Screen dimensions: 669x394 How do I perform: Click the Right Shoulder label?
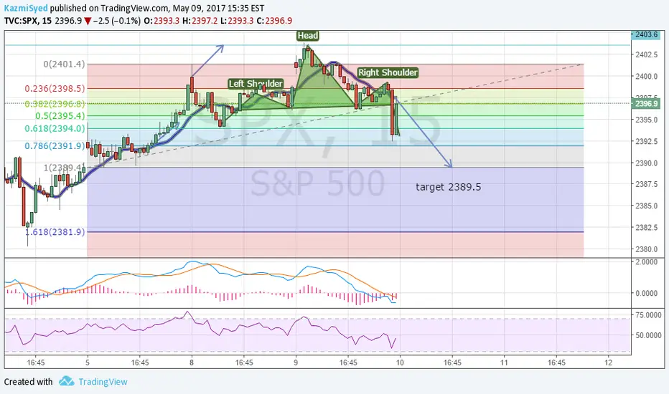388,72
